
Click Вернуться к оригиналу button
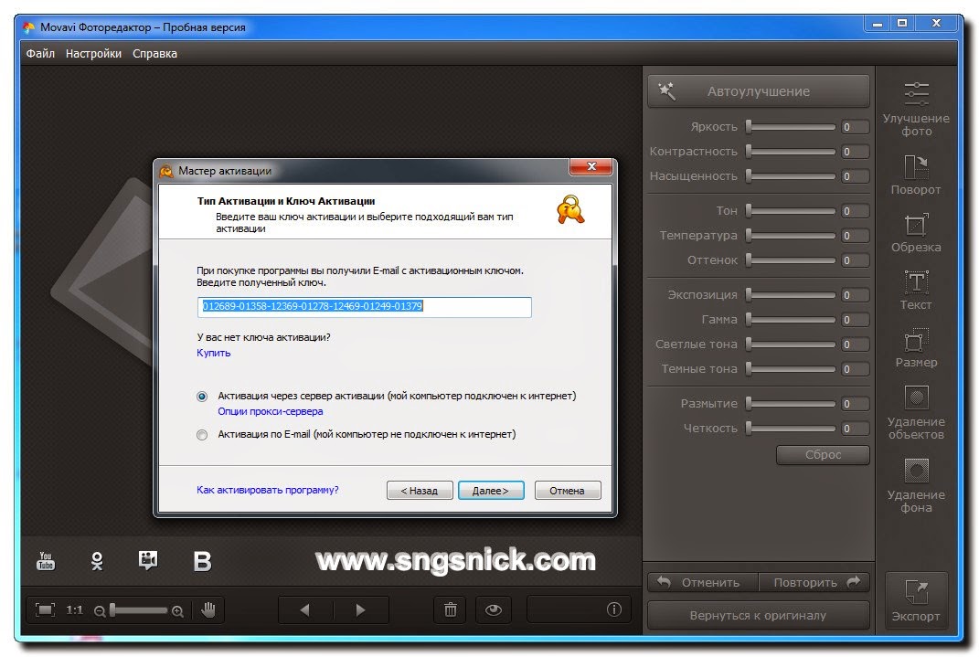click(x=758, y=615)
